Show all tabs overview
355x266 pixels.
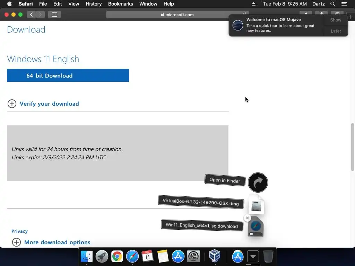(x=337, y=13)
